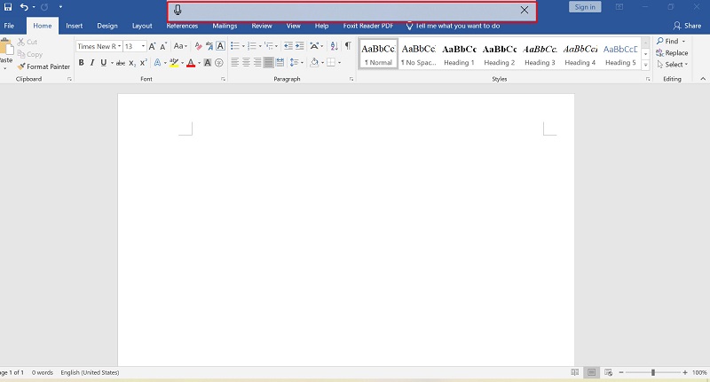Open the font color dropdown arrow

199,63
